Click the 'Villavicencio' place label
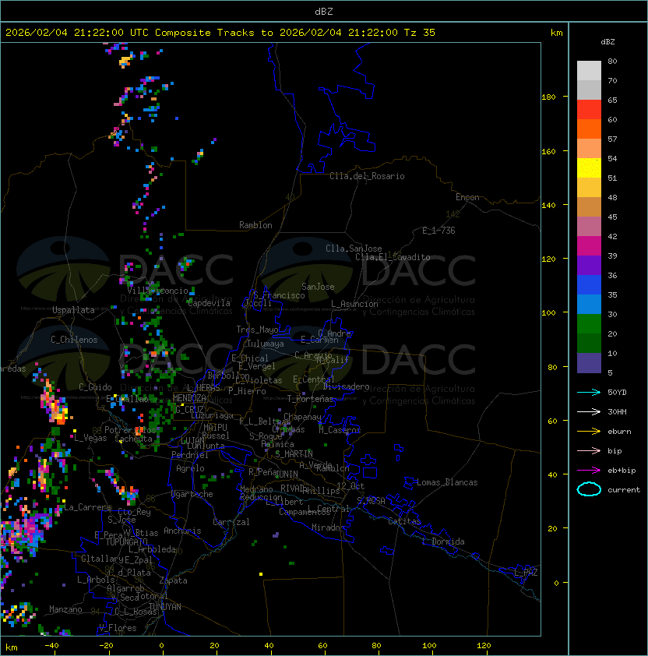 157,291
